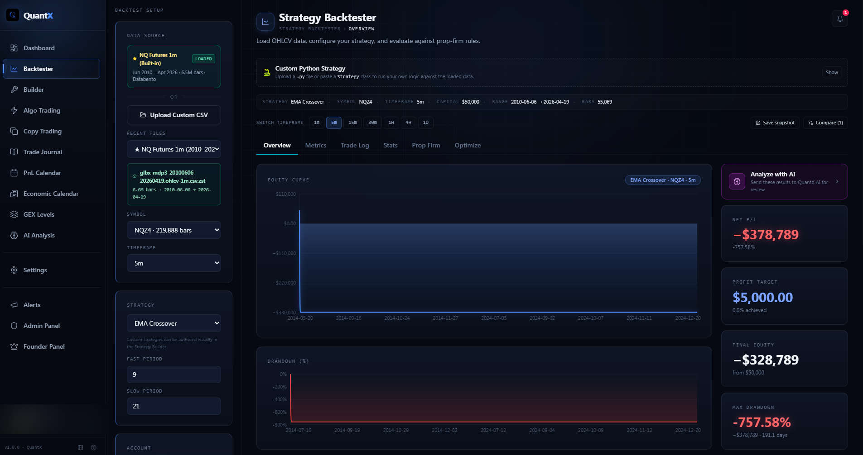Switch timeframe to 1m
This screenshot has width=863, height=455.
317,123
